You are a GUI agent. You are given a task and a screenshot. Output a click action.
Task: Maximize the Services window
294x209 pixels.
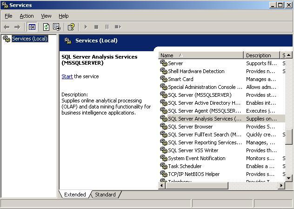click(281, 5)
